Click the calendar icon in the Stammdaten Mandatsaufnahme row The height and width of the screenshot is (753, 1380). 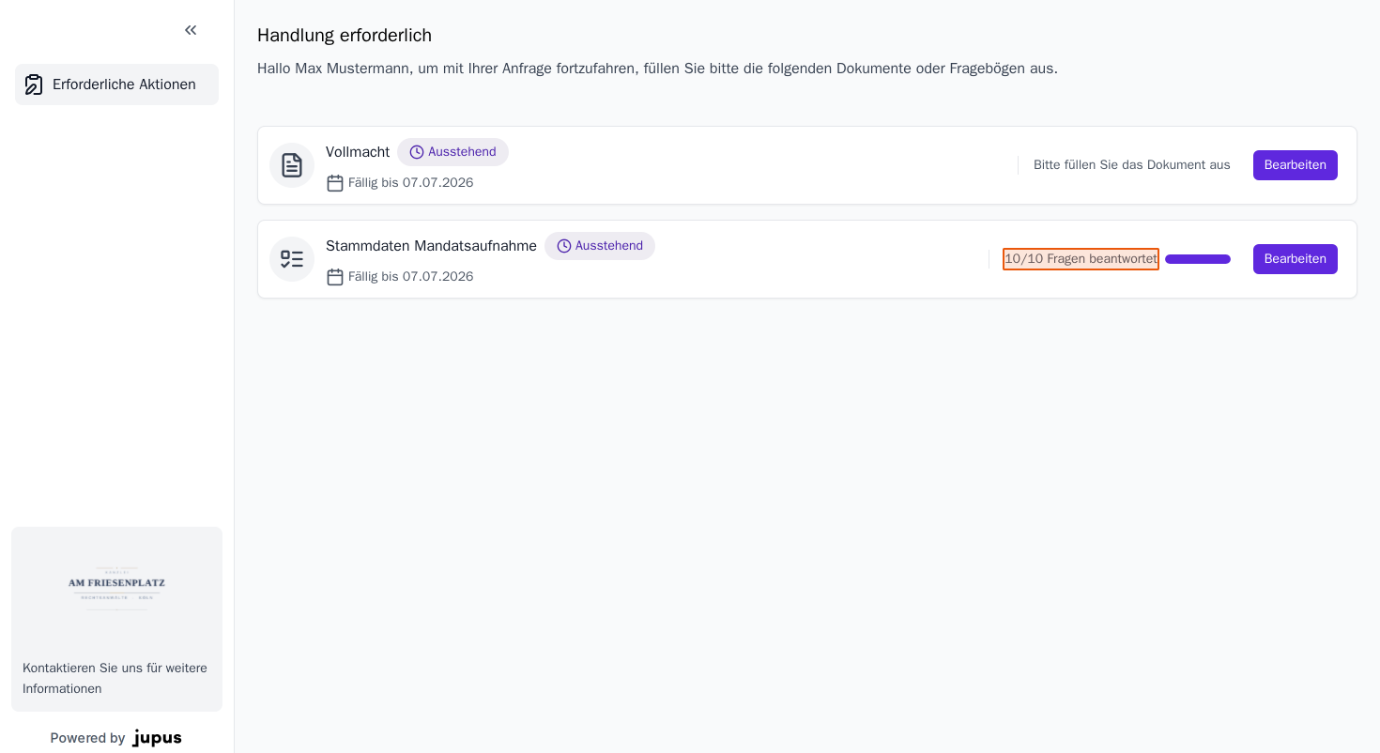pos(335,277)
